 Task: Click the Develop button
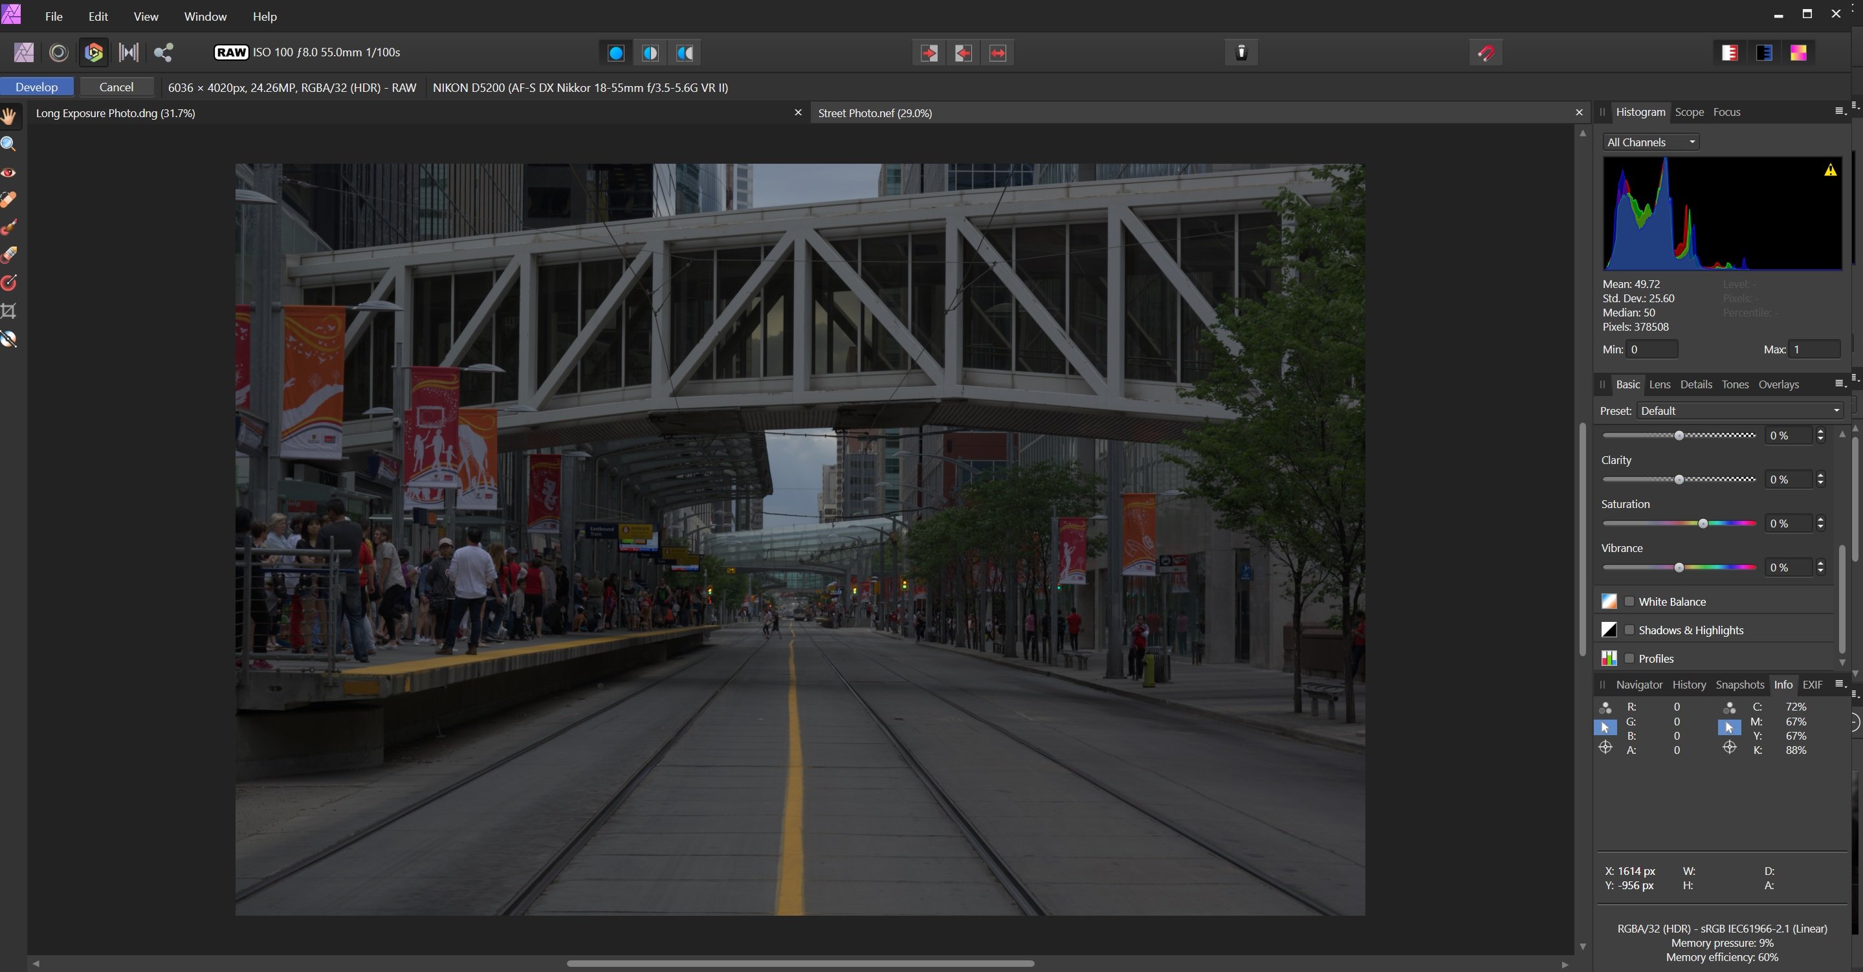pyautogui.click(x=37, y=87)
